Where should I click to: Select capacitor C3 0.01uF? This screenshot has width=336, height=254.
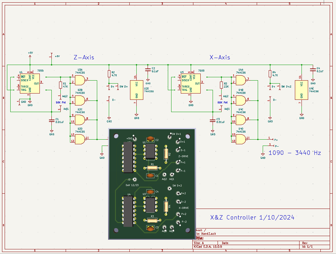212,121
